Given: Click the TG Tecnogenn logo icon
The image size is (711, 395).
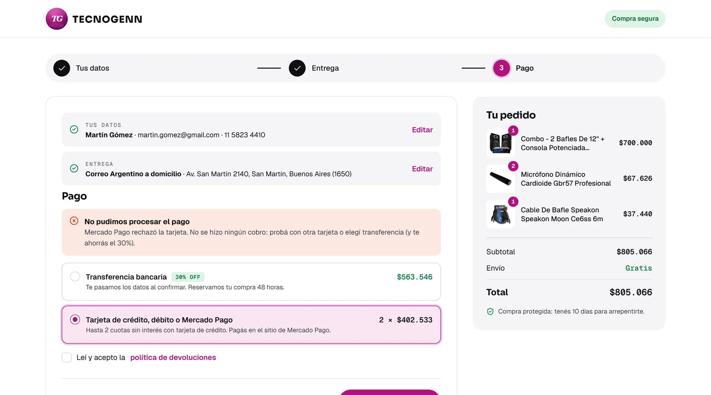Looking at the screenshot, I should tap(57, 19).
